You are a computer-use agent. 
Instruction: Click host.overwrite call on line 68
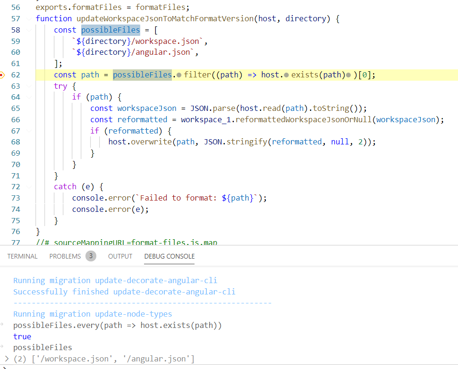pyautogui.click(x=140, y=142)
